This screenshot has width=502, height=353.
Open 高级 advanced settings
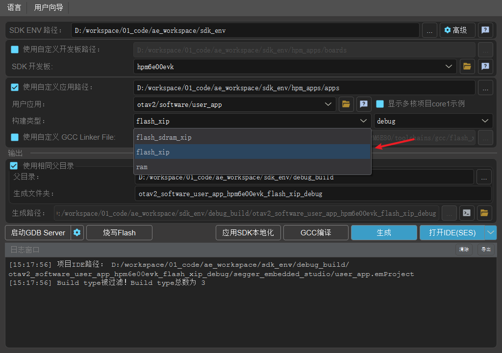coord(457,30)
